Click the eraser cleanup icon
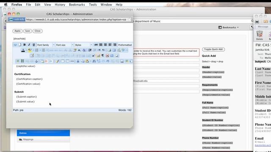 [x=117, y=56]
